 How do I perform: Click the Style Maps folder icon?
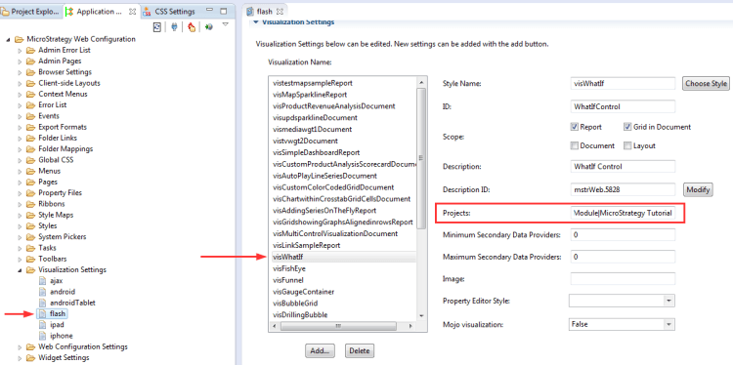31,215
